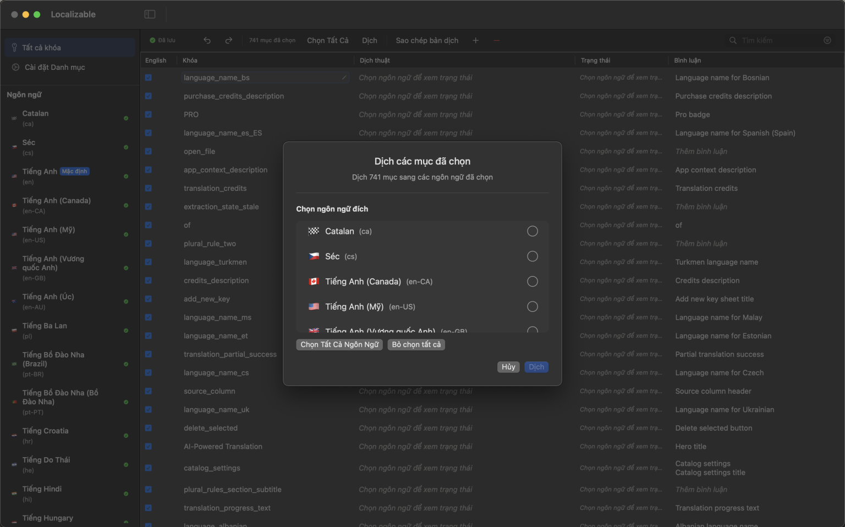Select Tiếng Hindi in sidebar

[70, 494]
